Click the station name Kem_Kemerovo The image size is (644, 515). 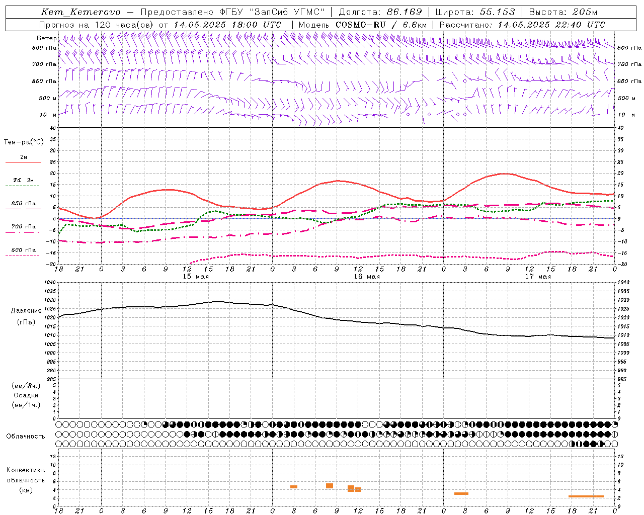(x=80, y=12)
